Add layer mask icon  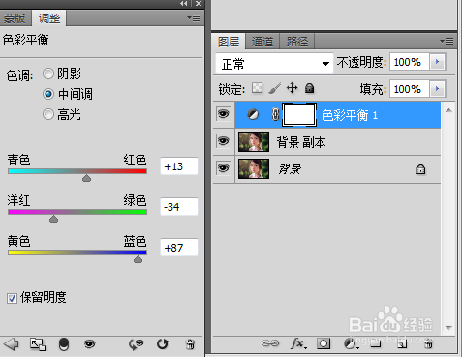pos(323,343)
